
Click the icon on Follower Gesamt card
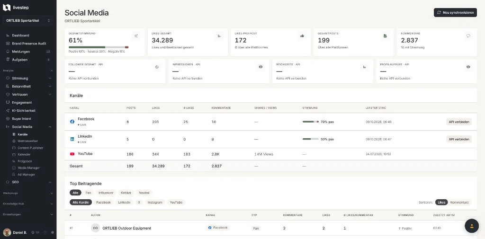click(157, 67)
